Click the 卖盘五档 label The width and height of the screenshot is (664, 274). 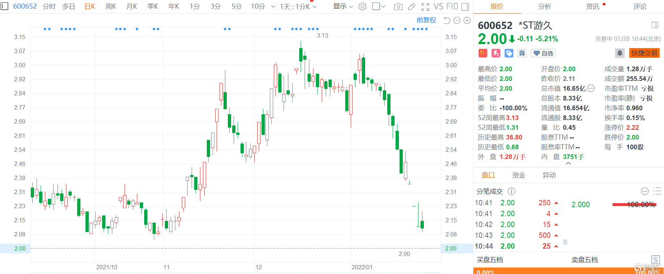585,260
